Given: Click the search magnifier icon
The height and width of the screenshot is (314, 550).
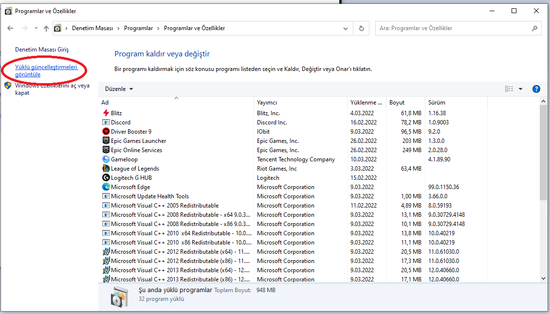Looking at the screenshot, I should [534, 28].
